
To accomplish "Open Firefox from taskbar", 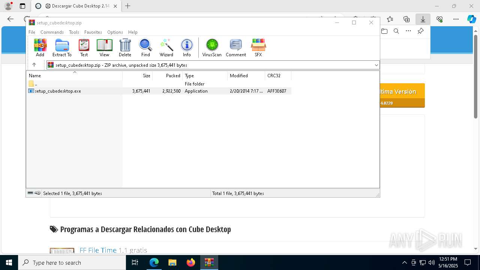I will [191, 262].
